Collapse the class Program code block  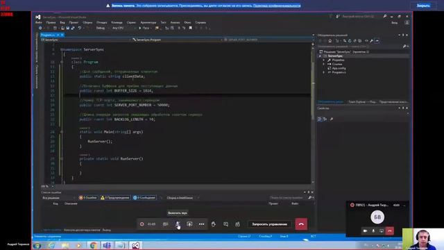click(62, 62)
